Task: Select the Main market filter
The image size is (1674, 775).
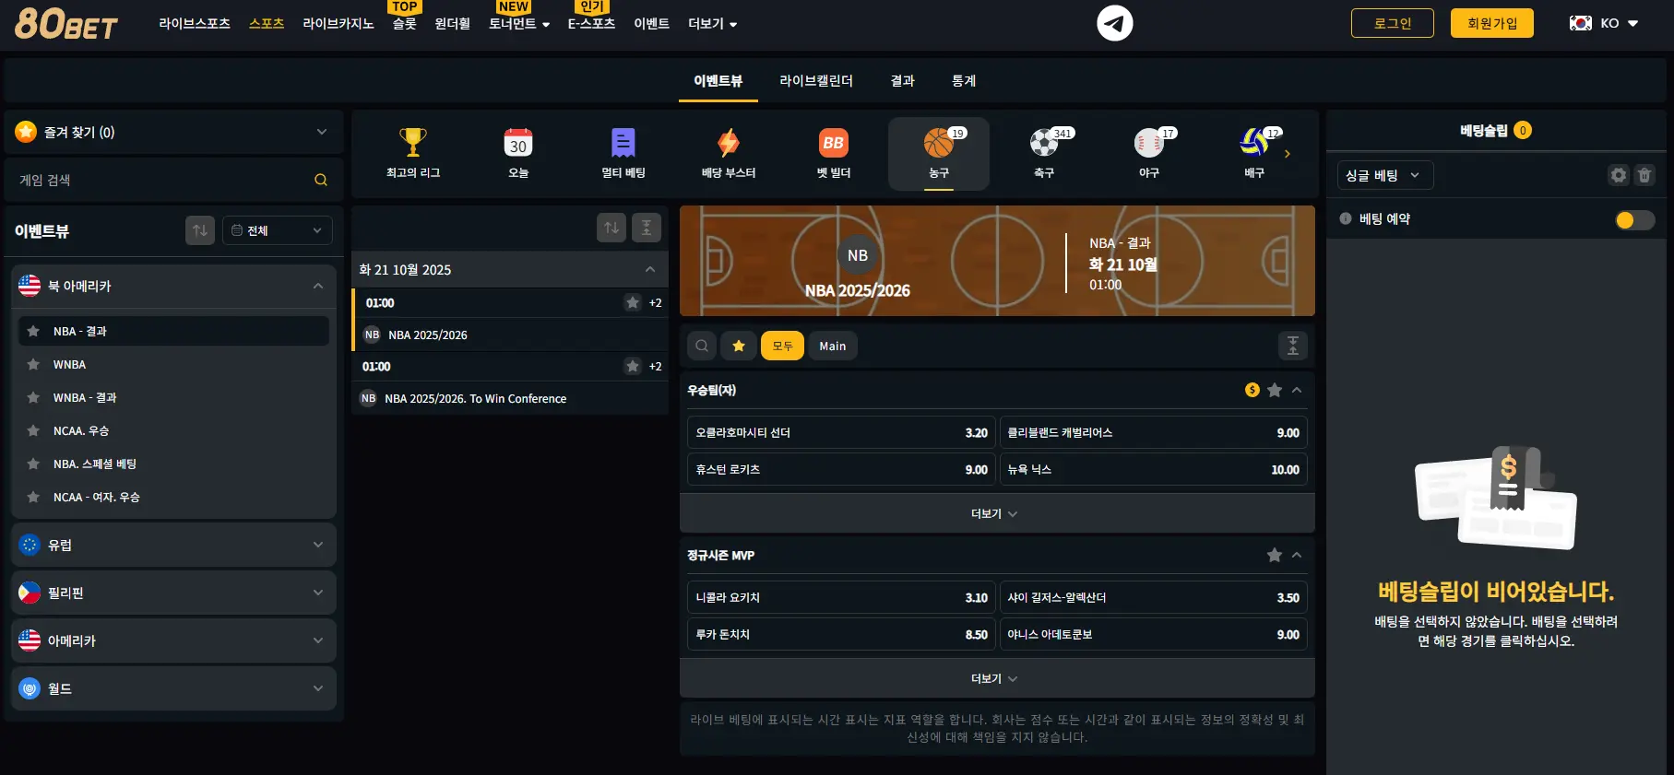Action: coord(833,346)
